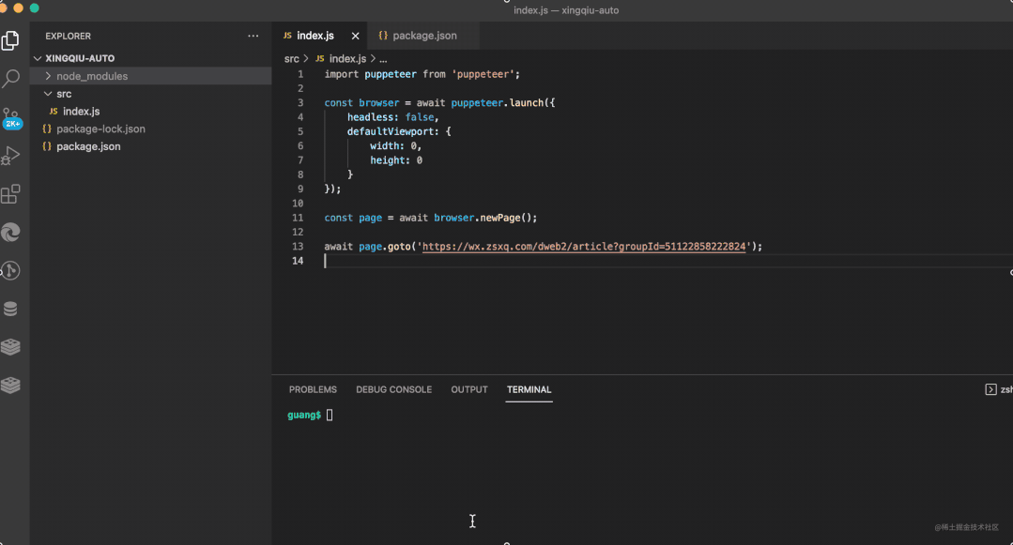Open Source Control view with 2K+ badge

(x=11, y=117)
